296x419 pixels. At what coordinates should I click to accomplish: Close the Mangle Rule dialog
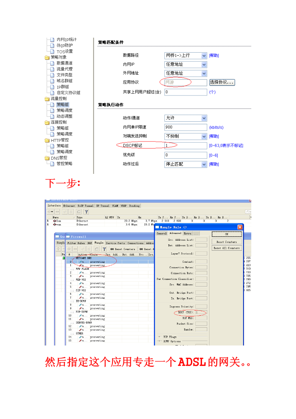pos(239,227)
